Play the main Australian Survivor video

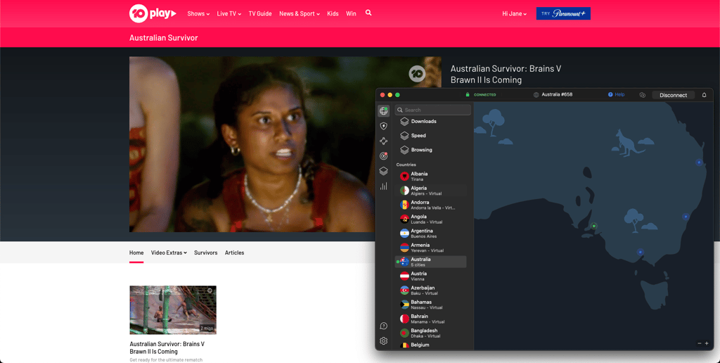tap(285, 144)
